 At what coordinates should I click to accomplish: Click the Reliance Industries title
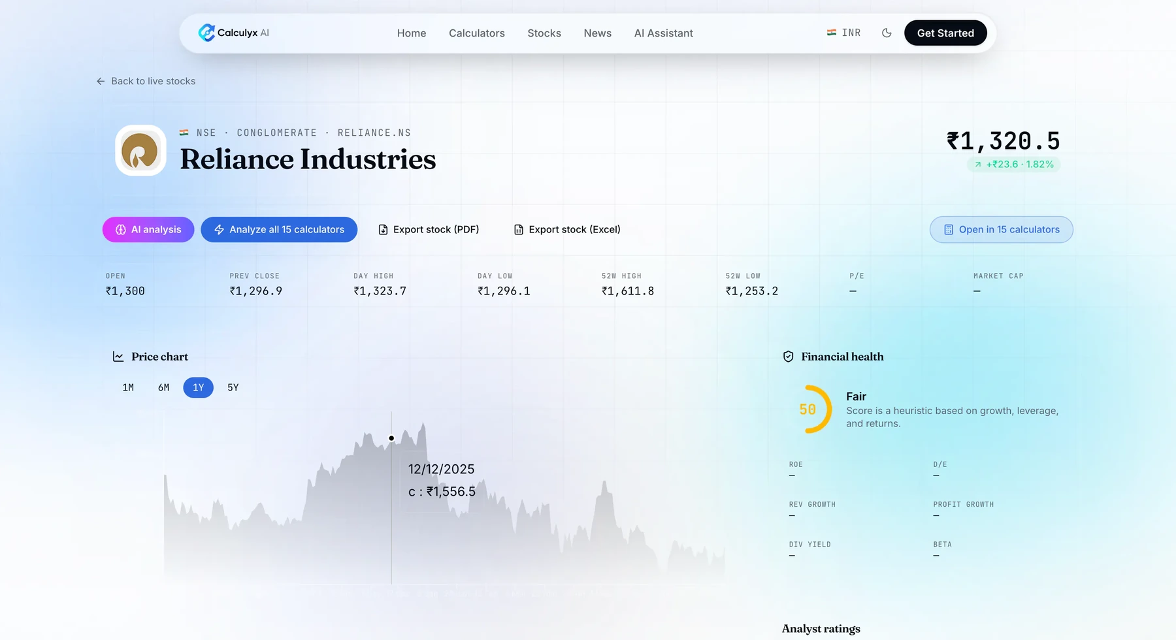[308, 159]
